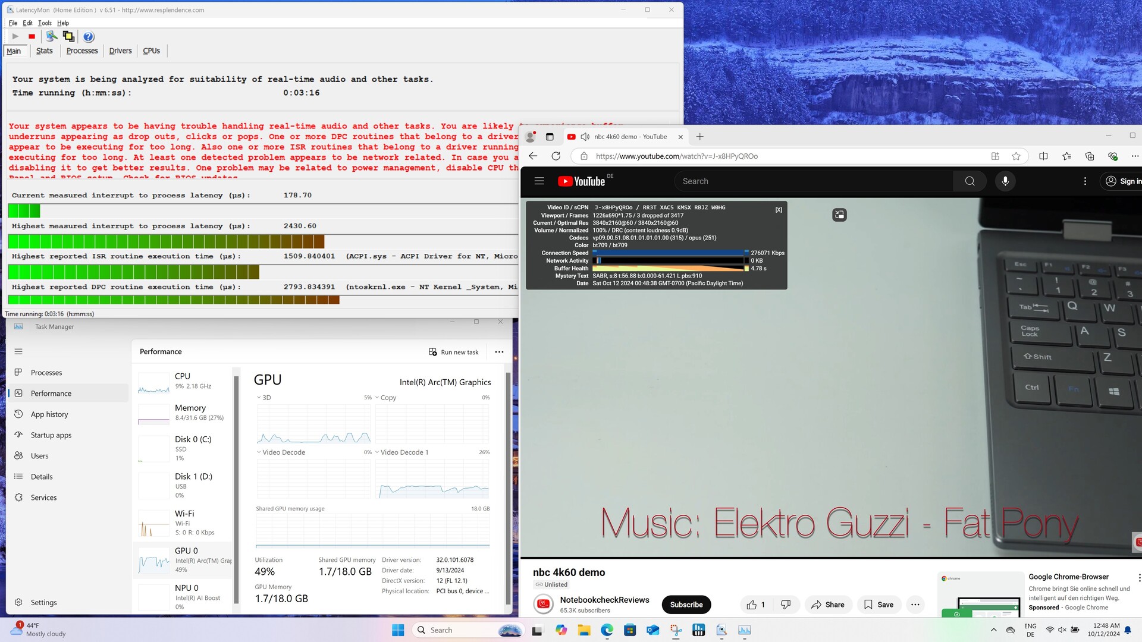Screen dimensions: 1142x642
Task: Click Run new task in Task Manager
Action: pyautogui.click(x=454, y=352)
